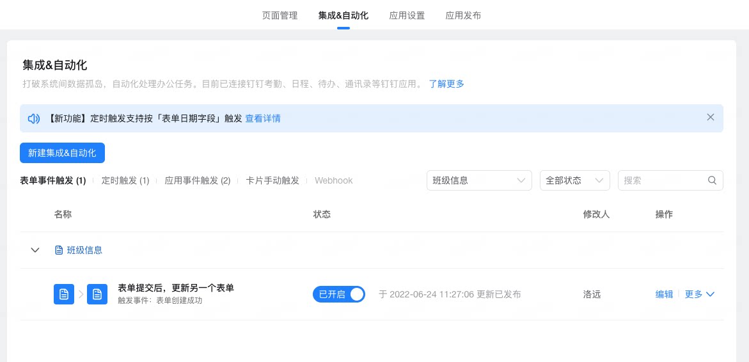749x362 pixels.
Task: Open the 了解更多 link
Action: point(446,84)
